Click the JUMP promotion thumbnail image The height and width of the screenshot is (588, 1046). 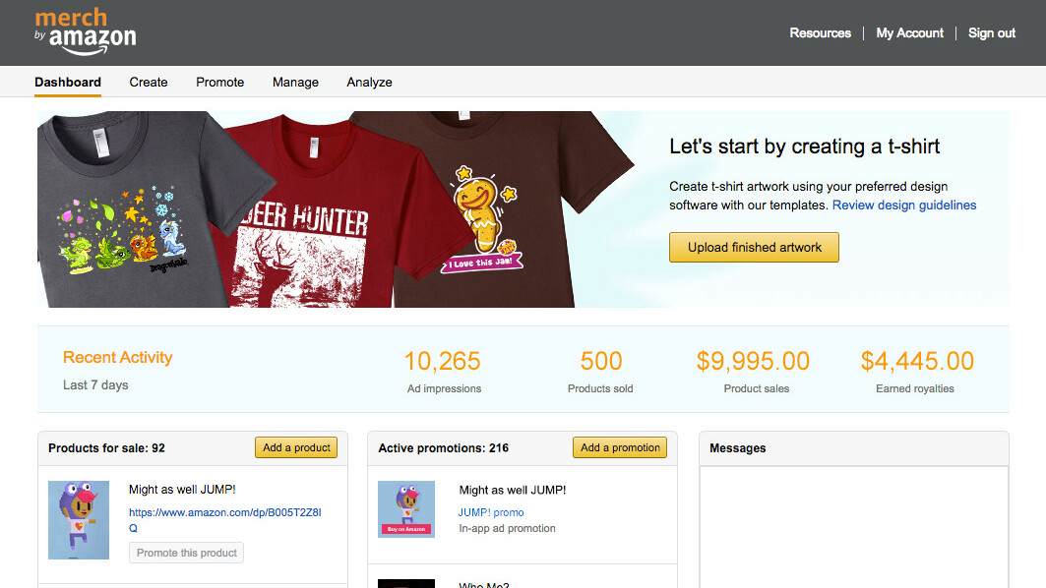point(406,508)
